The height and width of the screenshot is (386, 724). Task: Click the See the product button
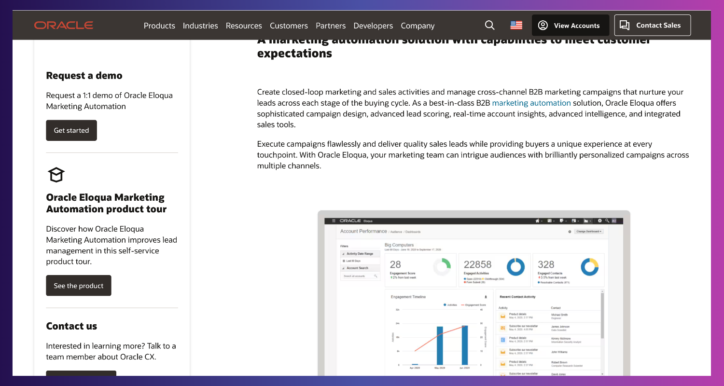click(79, 286)
